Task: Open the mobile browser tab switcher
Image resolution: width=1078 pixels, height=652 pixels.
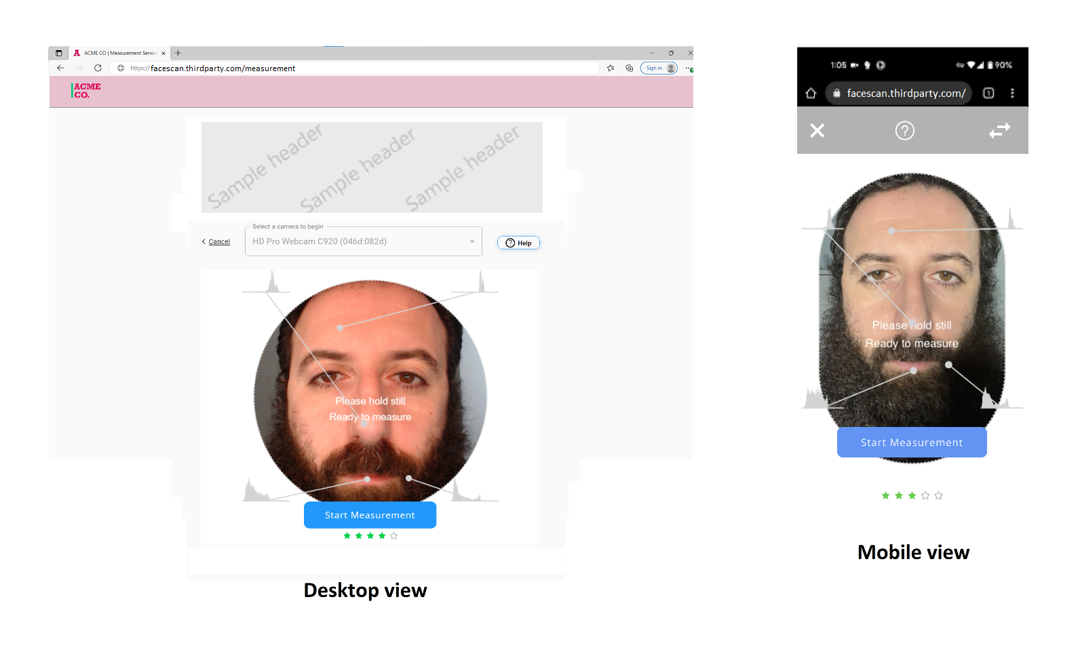Action: coord(988,94)
